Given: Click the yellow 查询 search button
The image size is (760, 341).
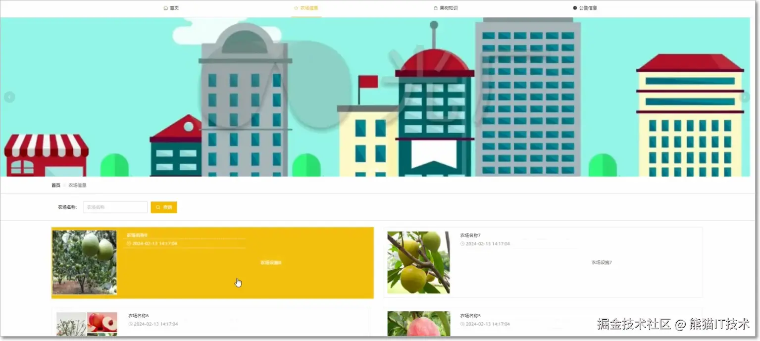Looking at the screenshot, I should [x=164, y=207].
